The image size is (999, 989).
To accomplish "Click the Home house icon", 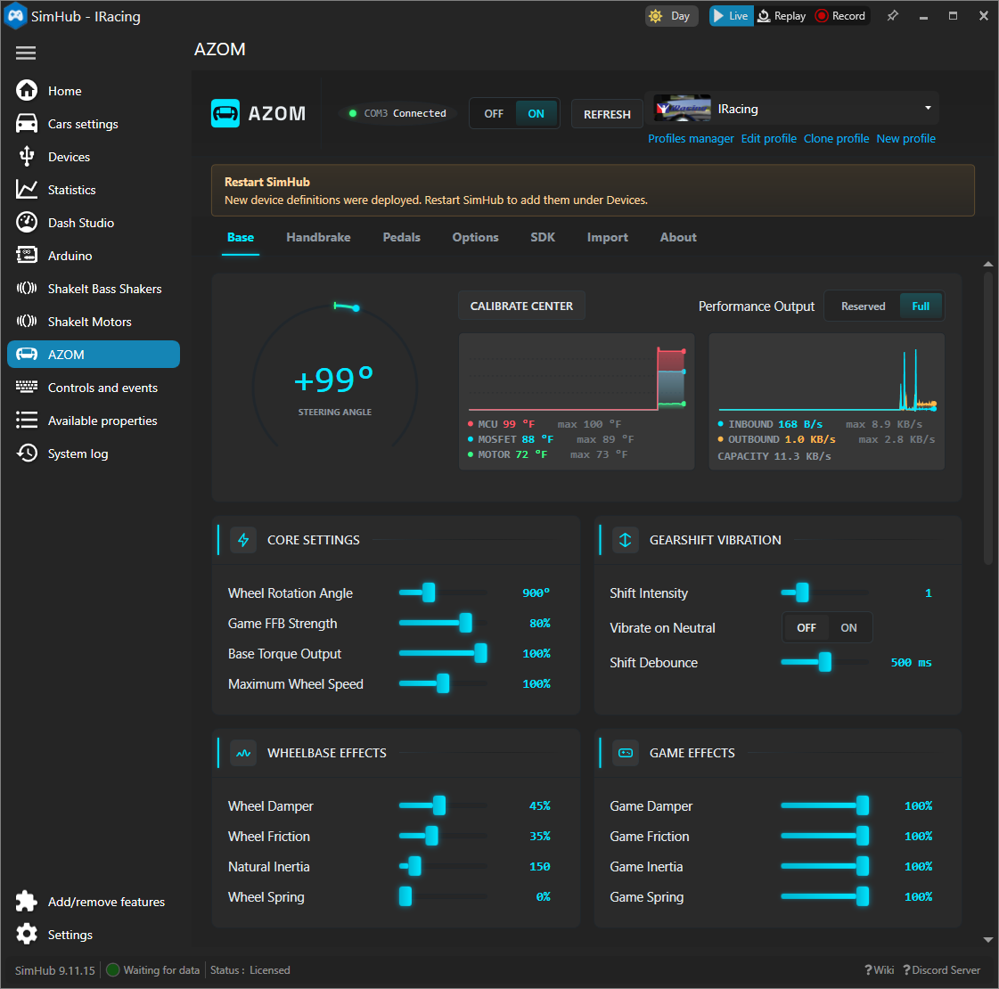I will pos(27,90).
